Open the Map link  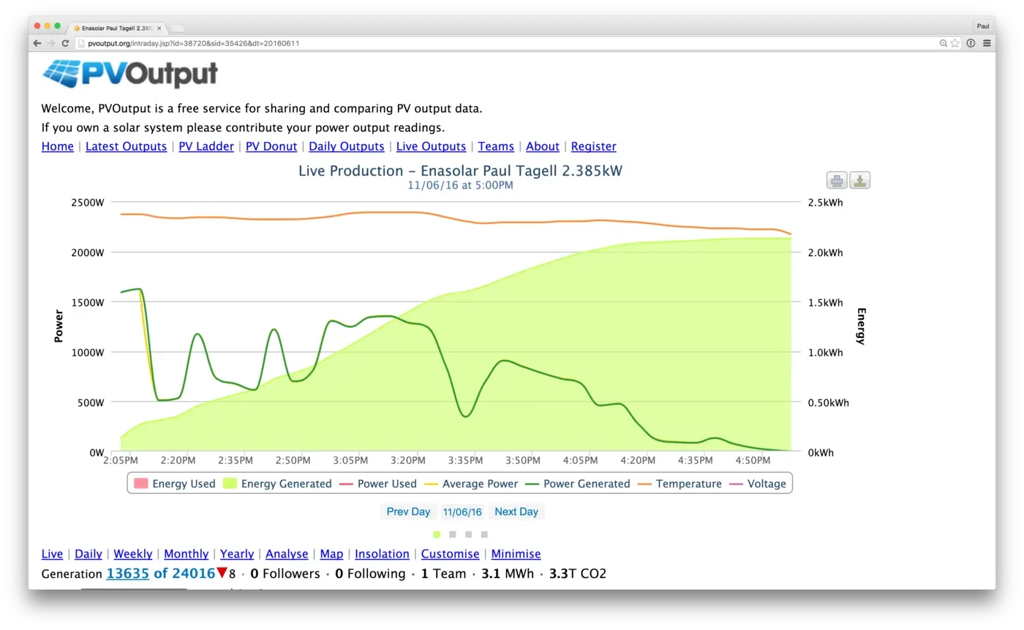point(332,554)
